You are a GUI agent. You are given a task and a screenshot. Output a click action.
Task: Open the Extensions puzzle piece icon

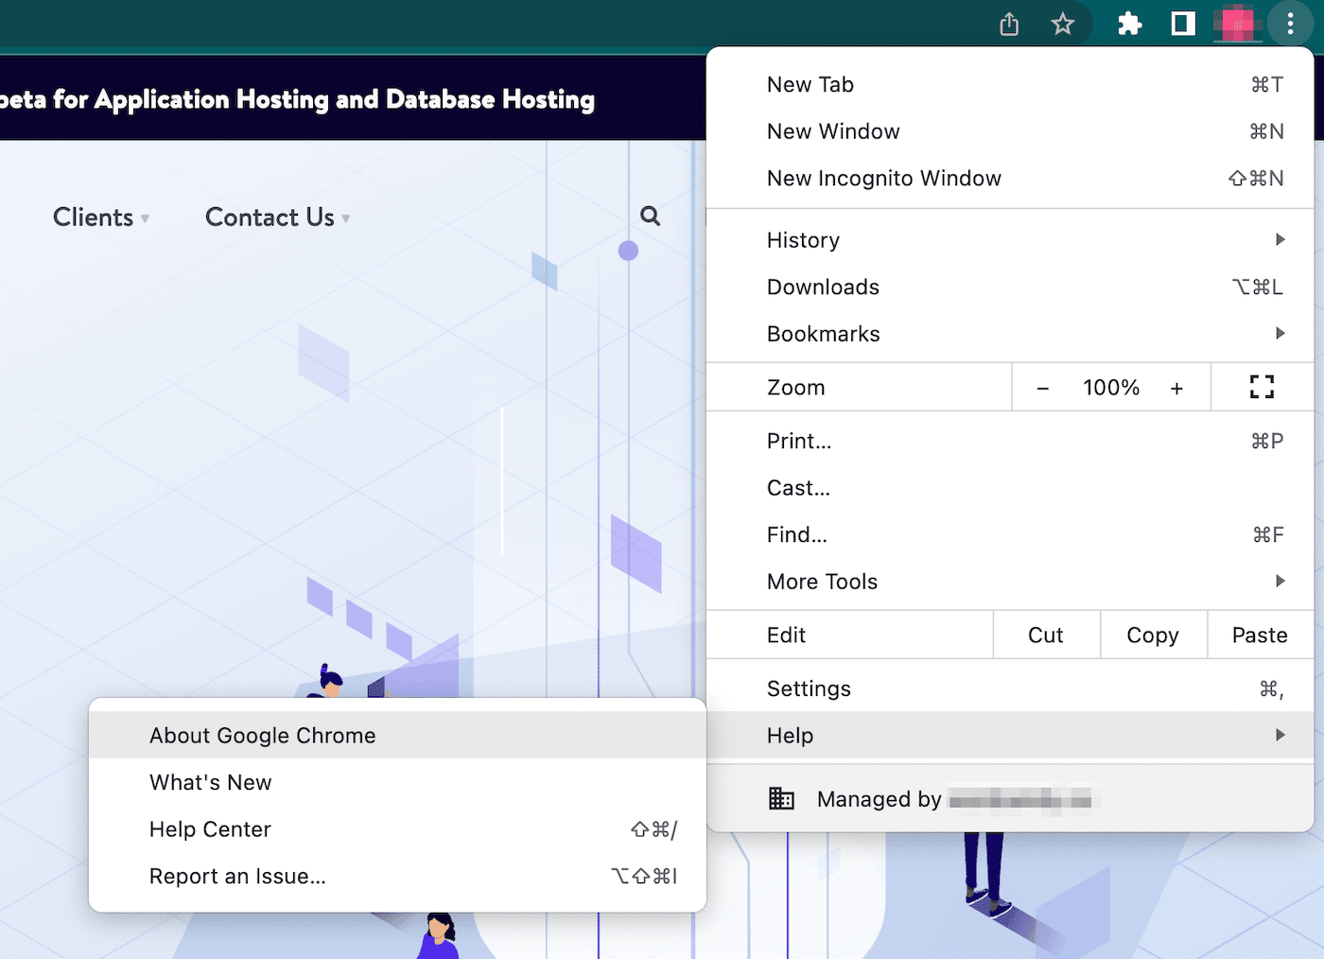(x=1129, y=24)
